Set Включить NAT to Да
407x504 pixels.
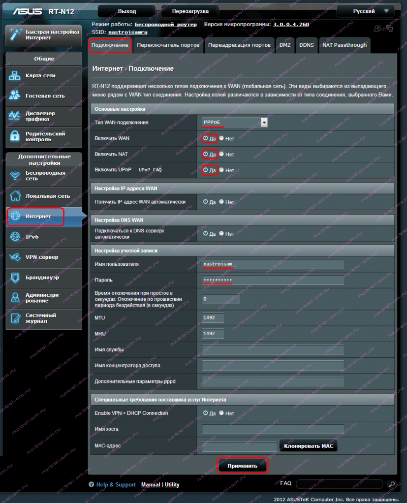(x=205, y=154)
